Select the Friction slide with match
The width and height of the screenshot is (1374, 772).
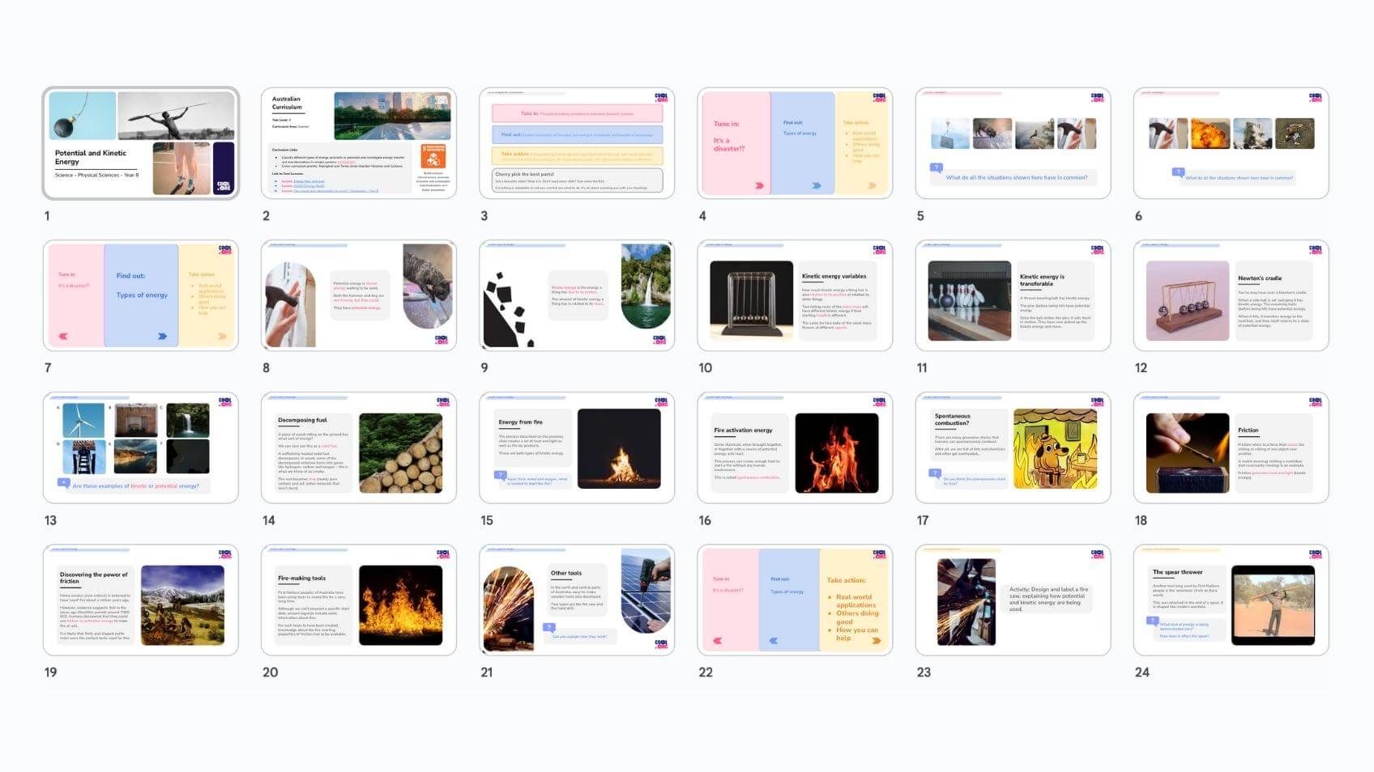click(1230, 448)
